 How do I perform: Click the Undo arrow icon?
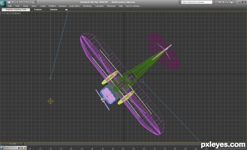point(21,2)
